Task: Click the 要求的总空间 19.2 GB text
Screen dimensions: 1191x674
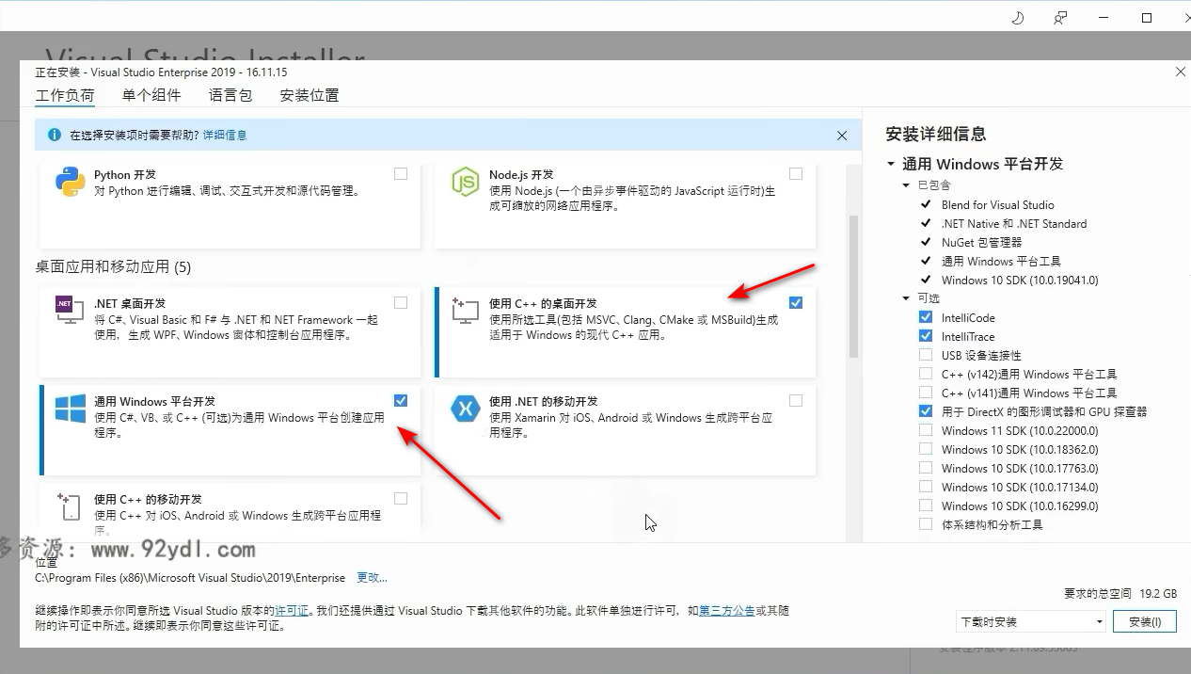Action: click(1120, 594)
